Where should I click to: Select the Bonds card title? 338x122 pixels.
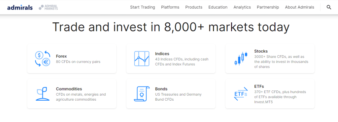[161, 89]
